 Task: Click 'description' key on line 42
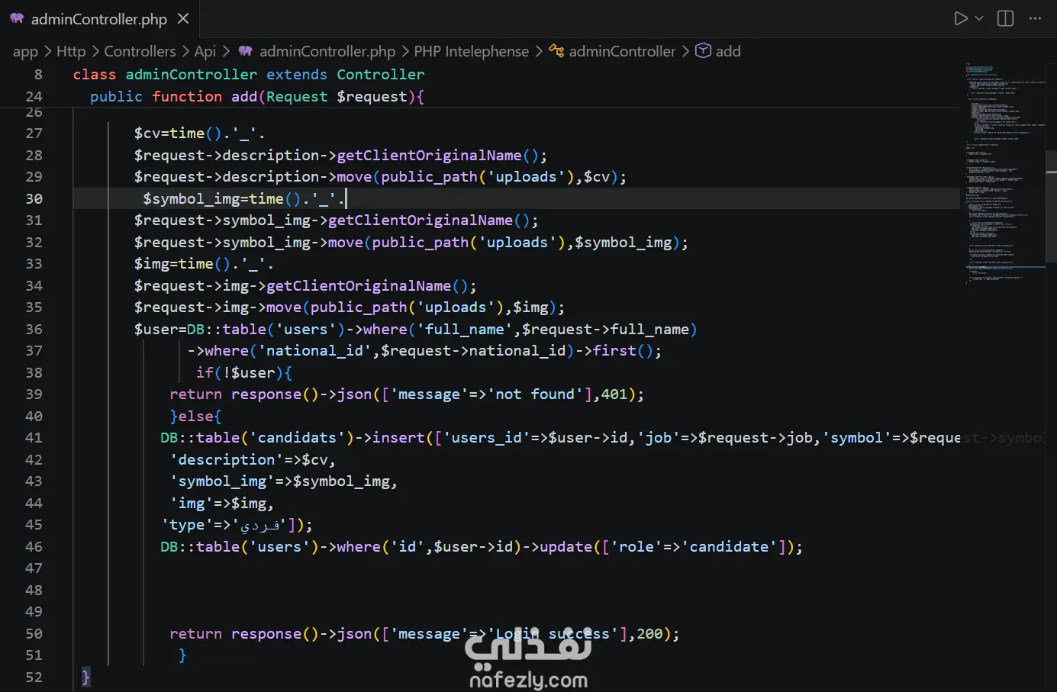click(x=227, y=460)
